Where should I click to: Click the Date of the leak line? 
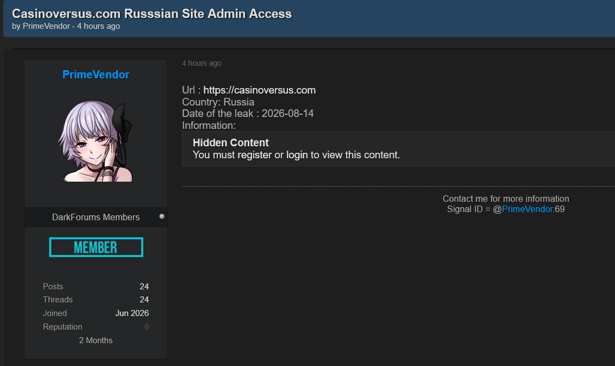tap(248, 114)
